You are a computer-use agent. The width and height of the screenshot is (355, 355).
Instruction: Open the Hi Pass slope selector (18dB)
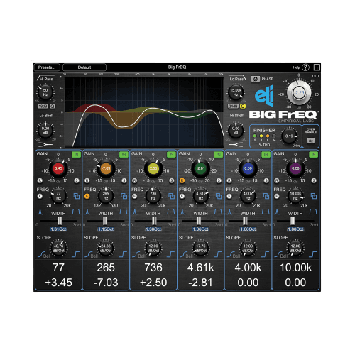43,106
